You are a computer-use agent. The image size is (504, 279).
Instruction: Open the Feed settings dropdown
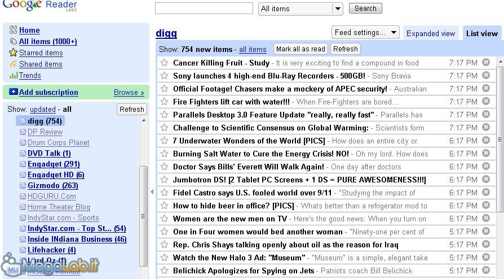[365, 32]
